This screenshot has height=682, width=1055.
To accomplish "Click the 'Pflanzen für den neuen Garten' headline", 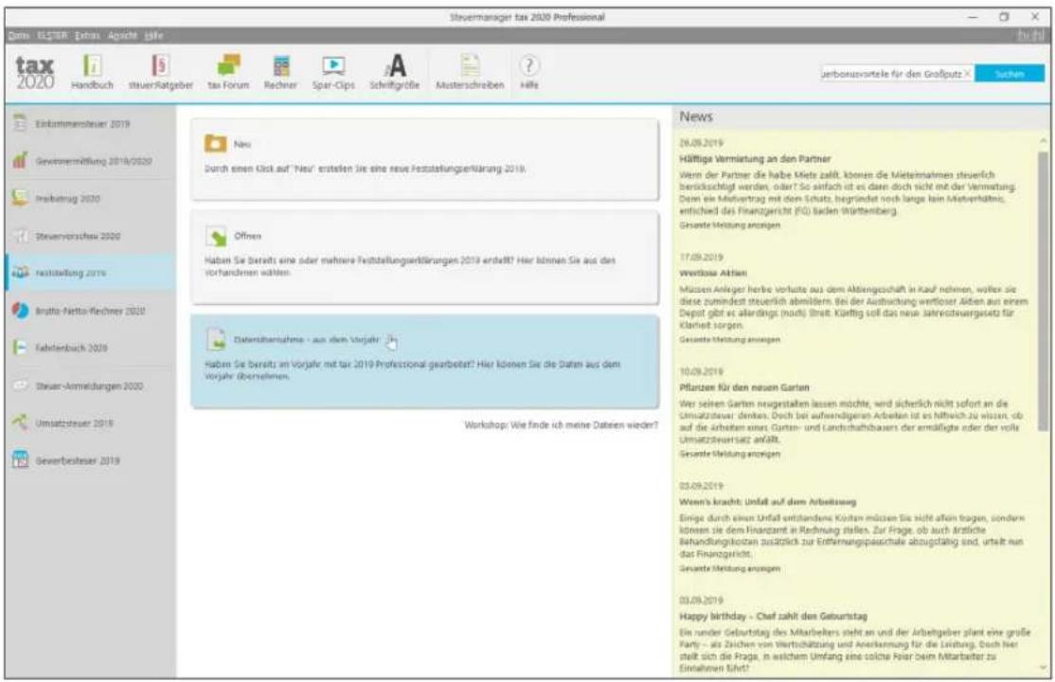I will point(744,387).
